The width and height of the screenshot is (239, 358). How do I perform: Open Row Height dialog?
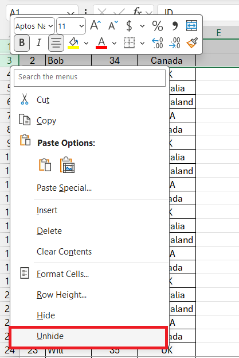tap(89, 295)
